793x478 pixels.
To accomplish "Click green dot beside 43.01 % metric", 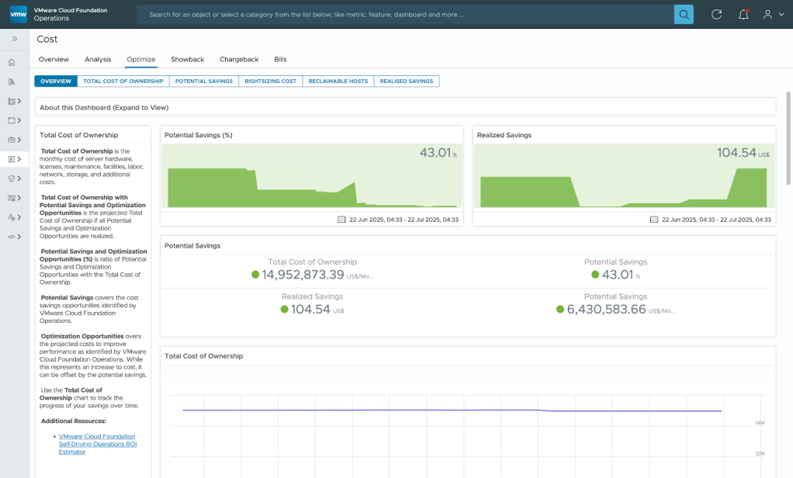I will click(595, 275).
